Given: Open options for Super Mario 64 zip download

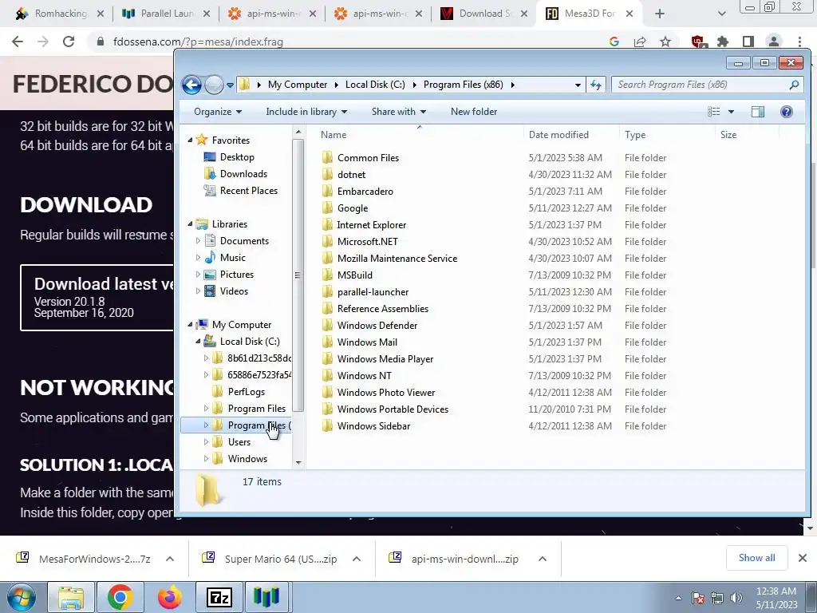Looking at the screenshot, I should (x=357, y=559).
